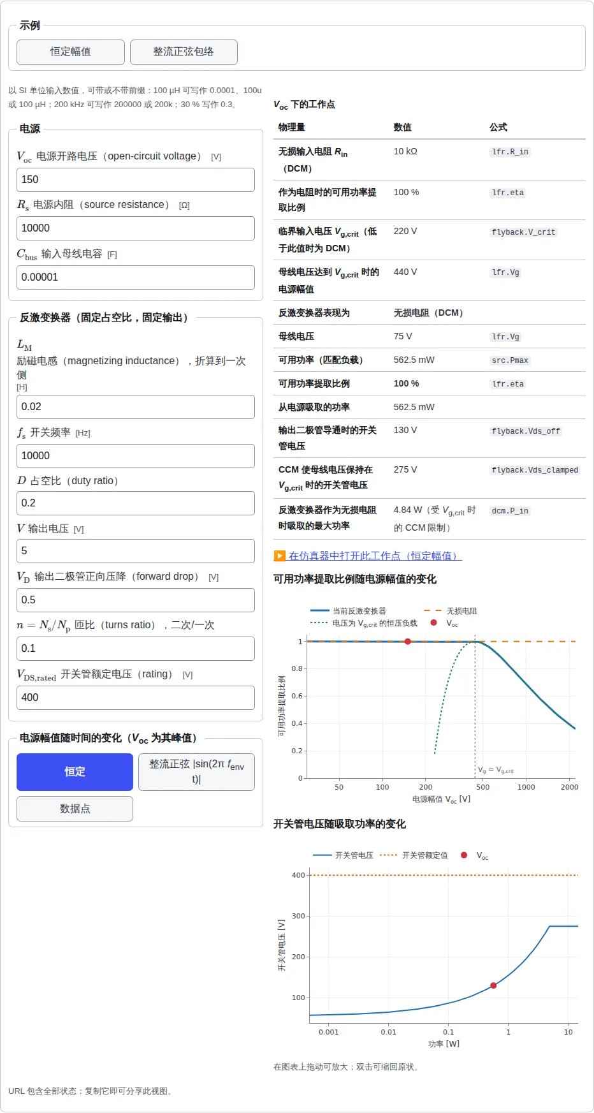Image resolution: width=594 pixels, height=1113 pixels.
Task: Edit the turns ratio n field
Action: [x=136, y=649]
